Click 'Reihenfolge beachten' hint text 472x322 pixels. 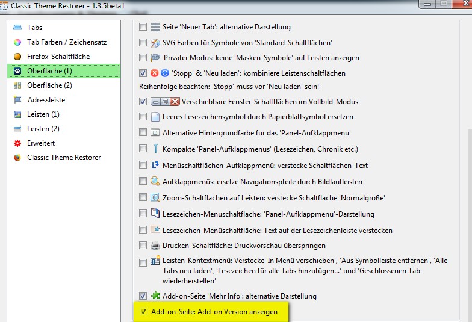pyautogui.click(x=229, y=87)
